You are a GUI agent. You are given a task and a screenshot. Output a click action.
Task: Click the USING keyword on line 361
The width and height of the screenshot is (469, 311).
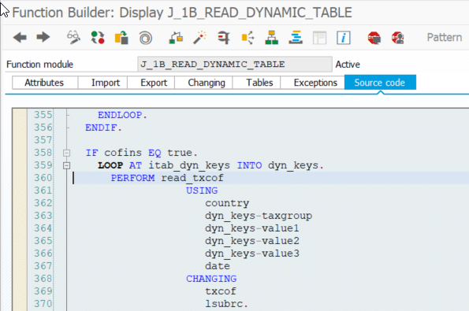point(202,191)
